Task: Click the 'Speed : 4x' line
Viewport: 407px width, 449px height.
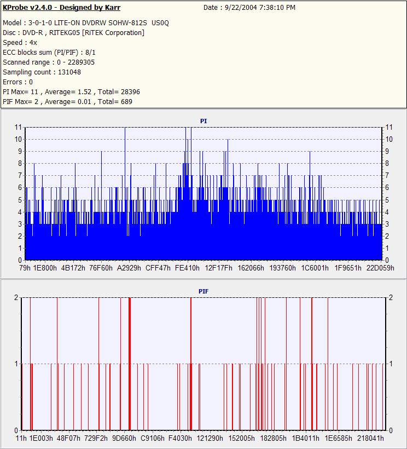Action: click(20, 43)
